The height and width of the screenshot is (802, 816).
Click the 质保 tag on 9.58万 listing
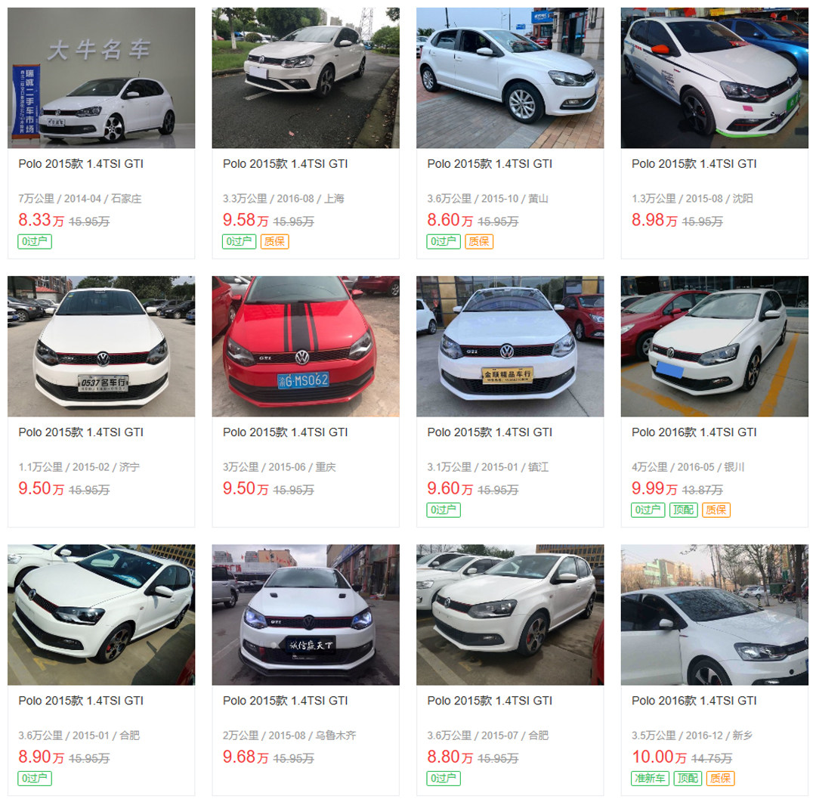click(x=275, y=241)
